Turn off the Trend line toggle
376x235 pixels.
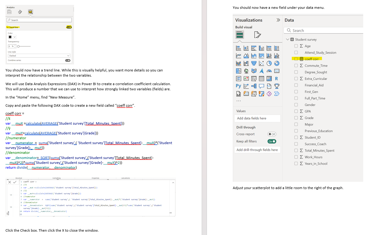coord(69,27)
